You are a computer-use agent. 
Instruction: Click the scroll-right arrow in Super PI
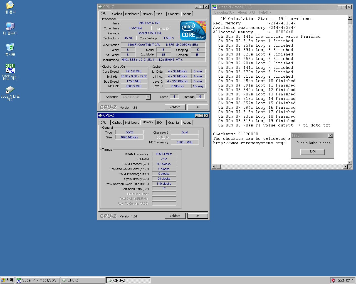pos(345,167)
